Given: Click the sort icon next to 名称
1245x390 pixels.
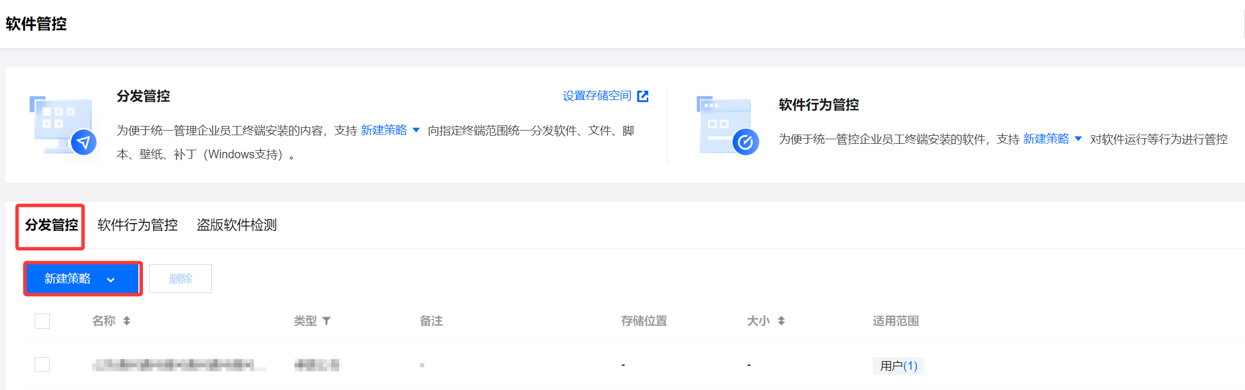Looking at the screenshot, I should coord(127,321).
